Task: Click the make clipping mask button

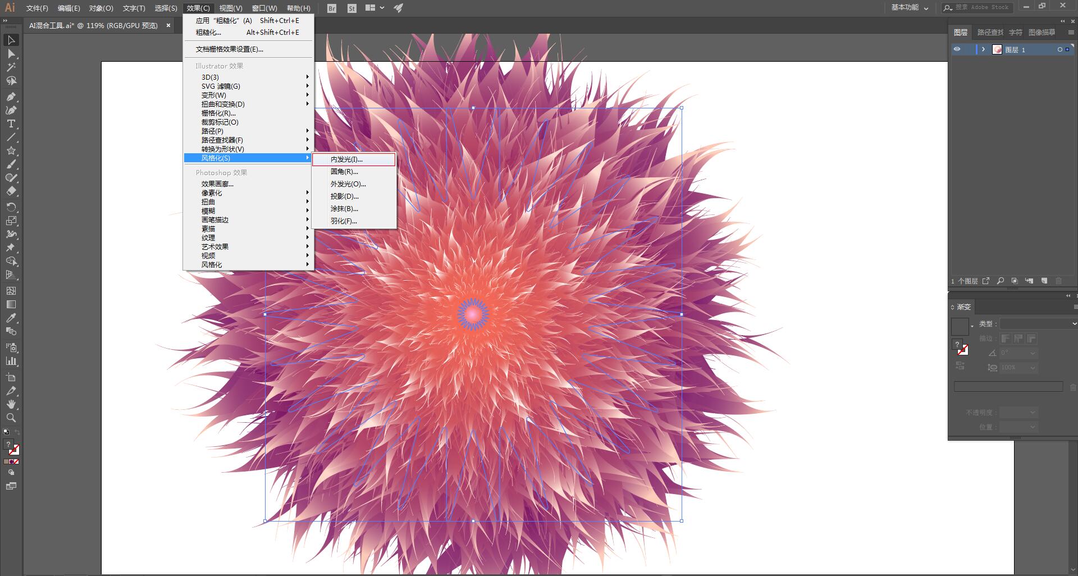Action: (1015, 281)
